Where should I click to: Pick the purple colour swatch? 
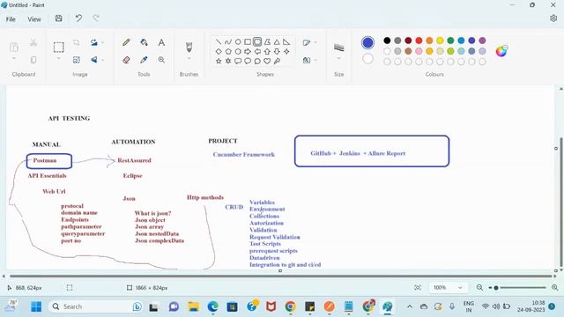pos(482,41)
